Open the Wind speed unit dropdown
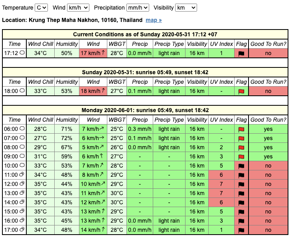Image resolution: width=294 pixels, height=239 pixels. coord(78,8)
